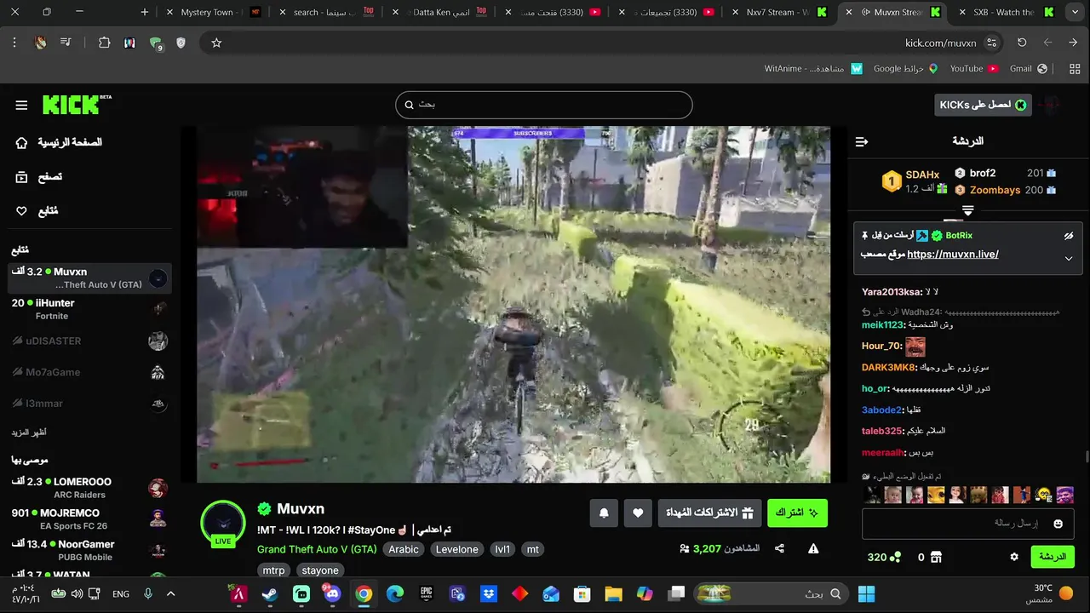Select the iiHunter Fortnite channel
1090x613 pixels.
click(89, 309)
